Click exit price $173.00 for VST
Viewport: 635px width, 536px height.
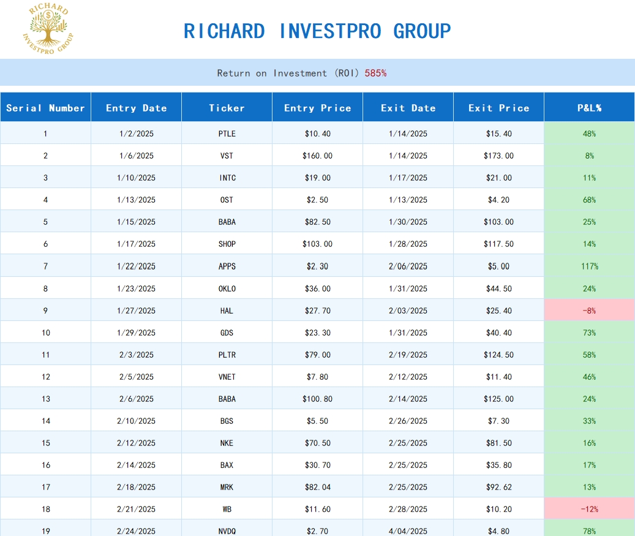click(x=499, y=155)
